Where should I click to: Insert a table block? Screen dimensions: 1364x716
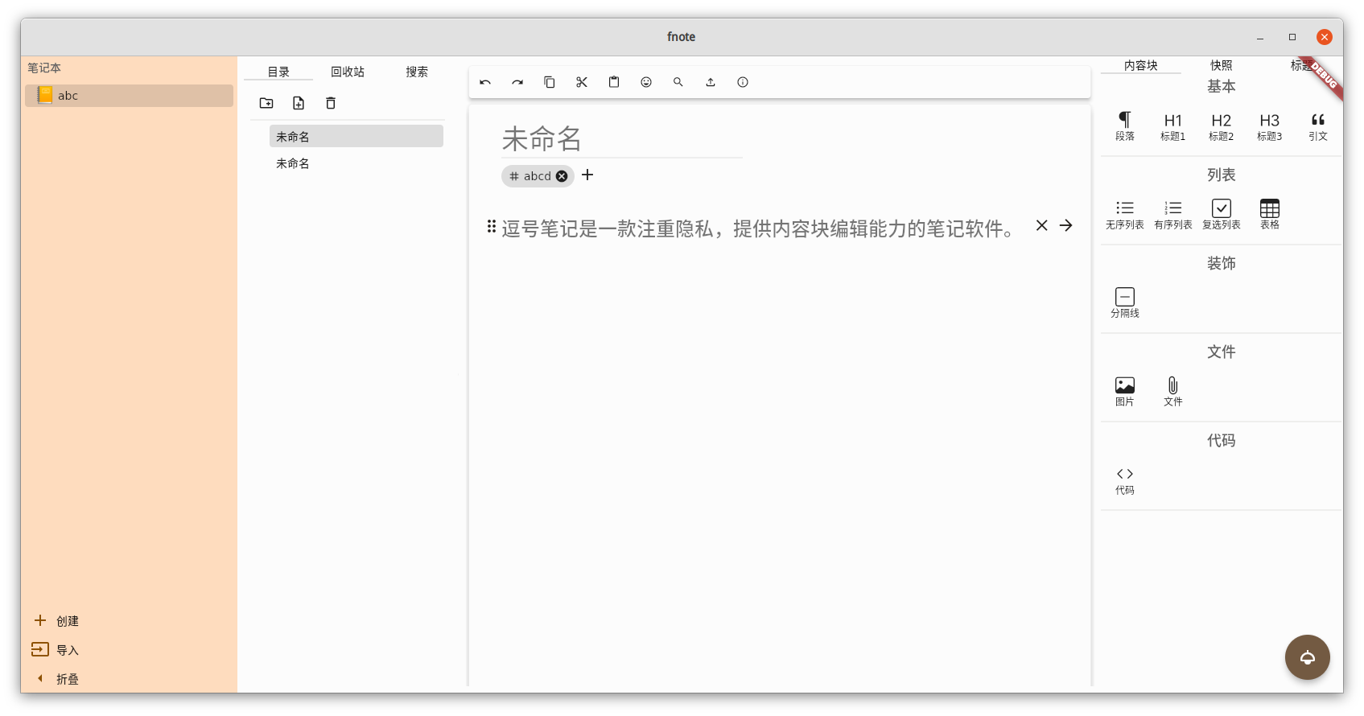tap(1269, 213)
